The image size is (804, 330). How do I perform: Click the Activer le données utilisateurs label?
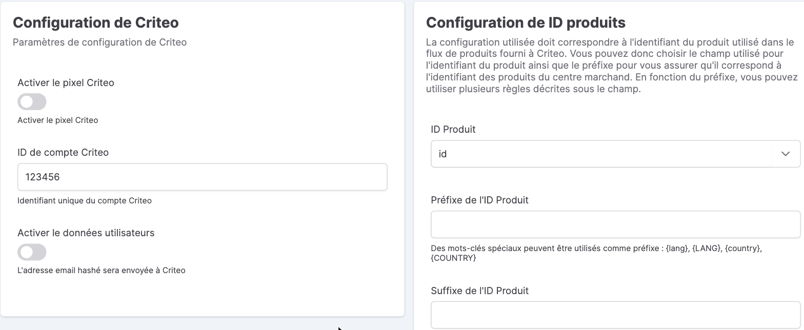[x=86, y=233]
